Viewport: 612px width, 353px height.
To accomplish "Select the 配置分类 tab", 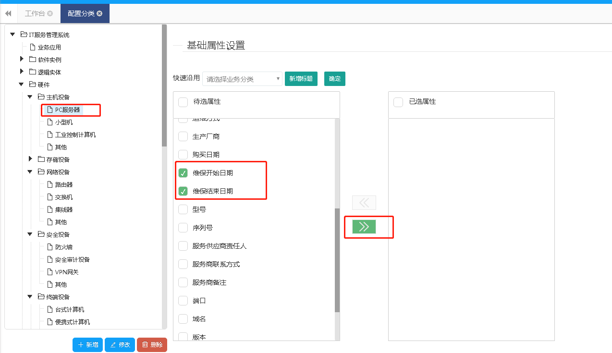I will [x=82, y=13].
